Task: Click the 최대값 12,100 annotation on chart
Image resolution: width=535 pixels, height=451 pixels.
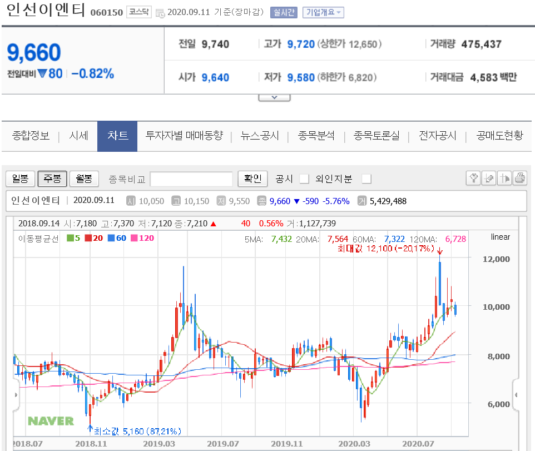Action: (x=387, y=249)
